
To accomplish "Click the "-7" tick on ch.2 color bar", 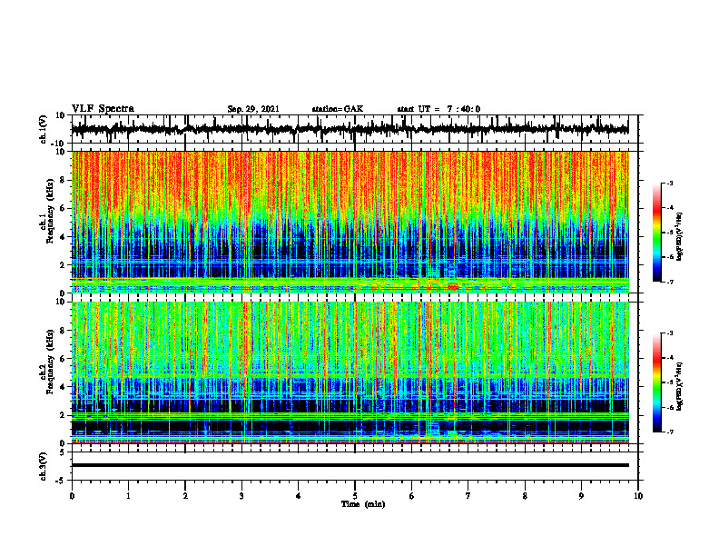I will [x=670, y=432].
